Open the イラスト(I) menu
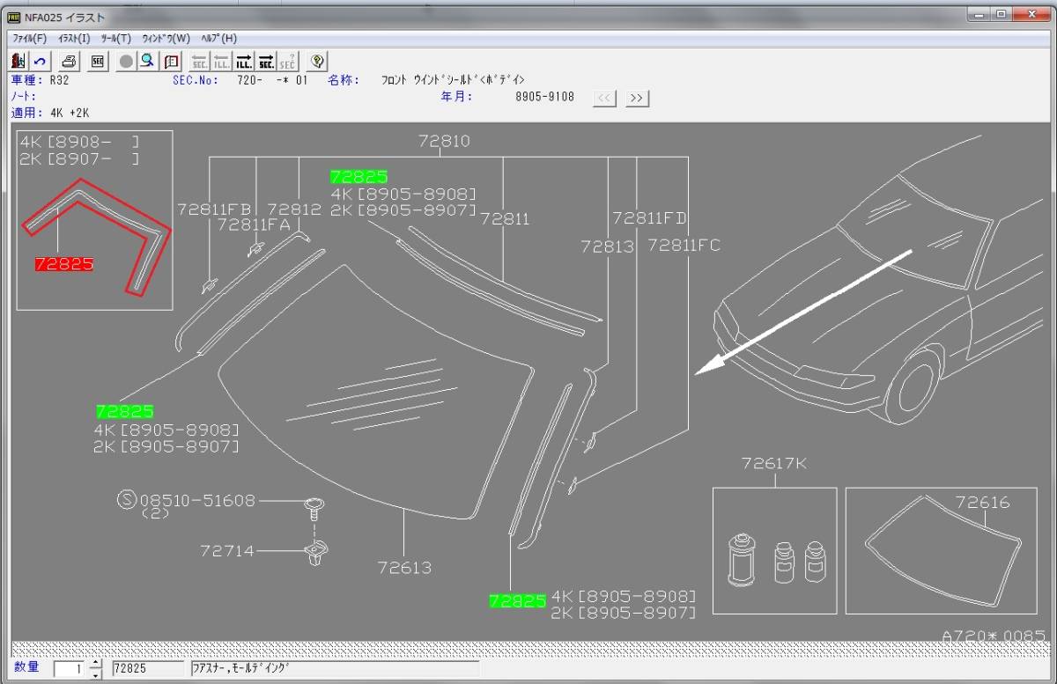The image size is (1057, 684). coord(73,38)
